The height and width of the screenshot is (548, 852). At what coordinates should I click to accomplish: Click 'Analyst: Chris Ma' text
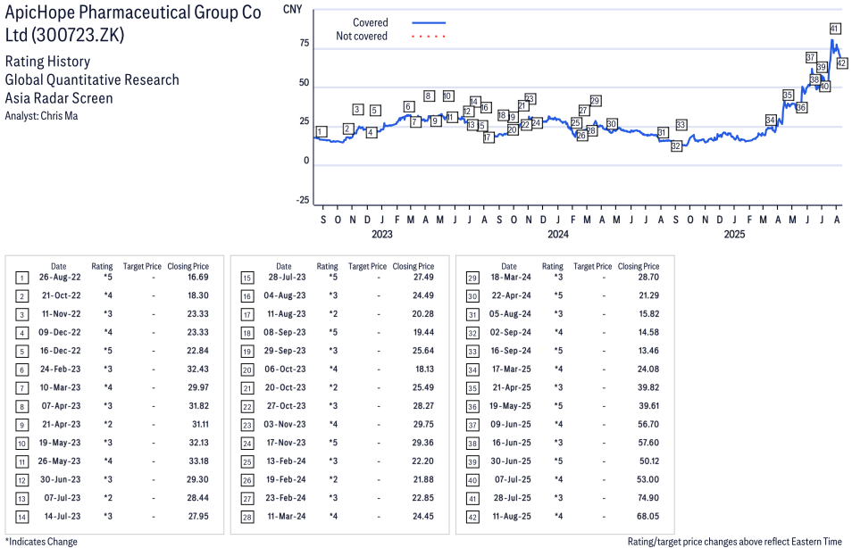coord(41,116)
